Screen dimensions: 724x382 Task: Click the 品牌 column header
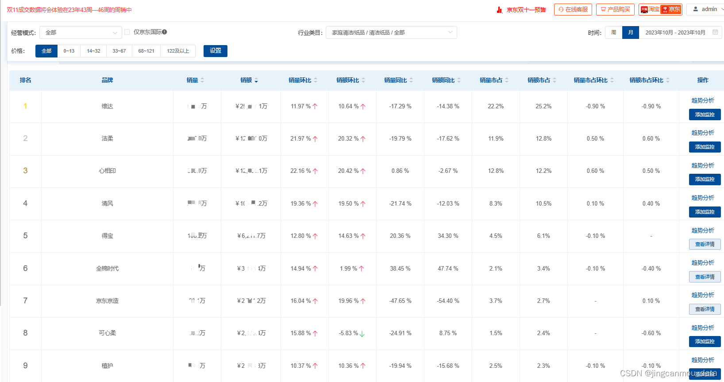107,80
